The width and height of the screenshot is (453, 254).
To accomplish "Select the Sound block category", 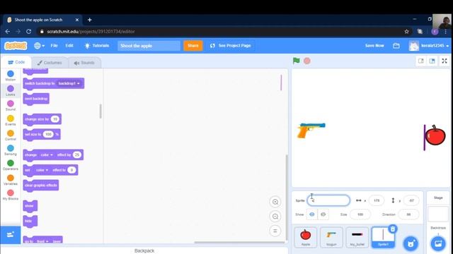I will coord(11,105).
